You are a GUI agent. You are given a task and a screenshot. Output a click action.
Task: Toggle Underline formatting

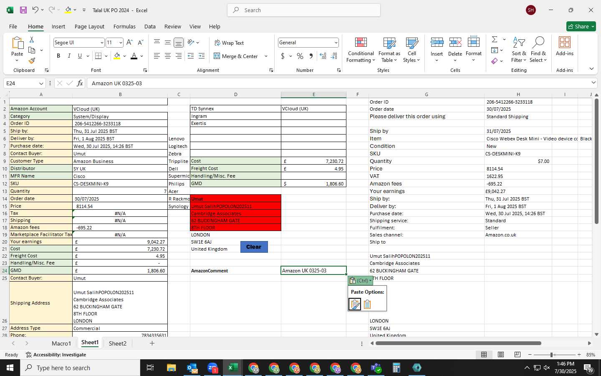pos(80,56)
